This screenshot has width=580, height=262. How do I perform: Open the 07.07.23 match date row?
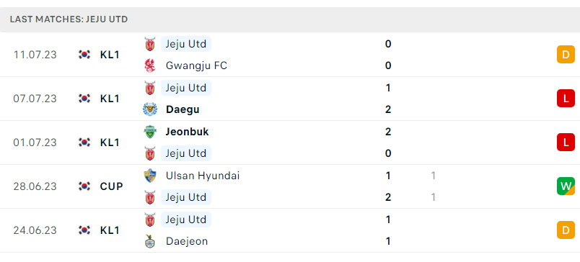(x=290, y=99)
